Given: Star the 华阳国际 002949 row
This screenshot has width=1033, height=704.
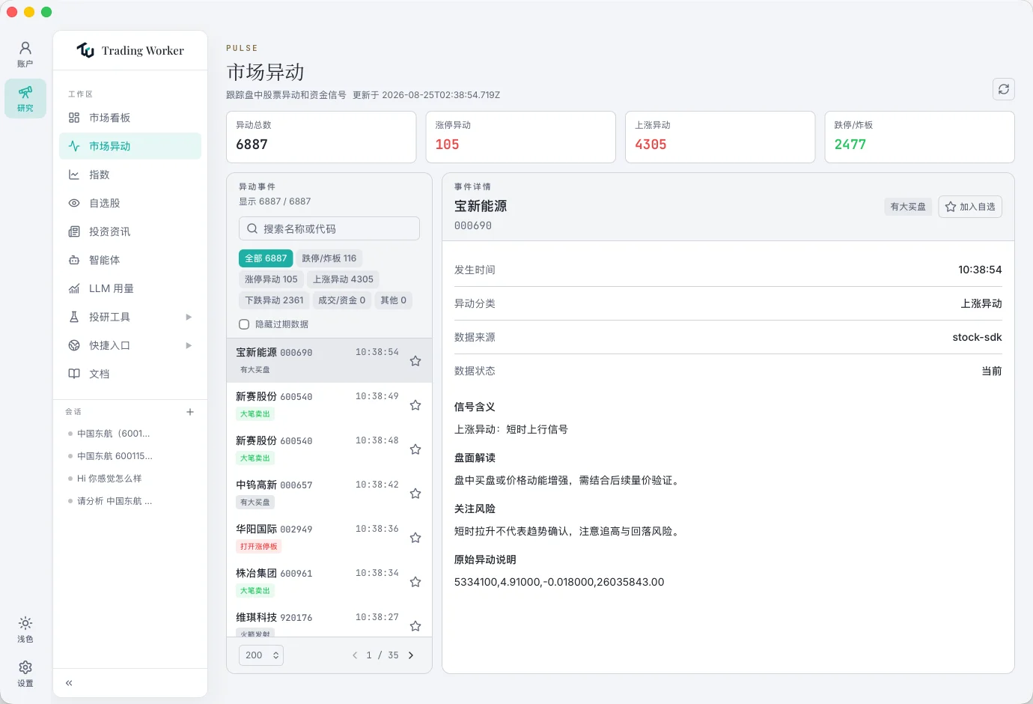Looking at the screenshot, I should point(415,538).
